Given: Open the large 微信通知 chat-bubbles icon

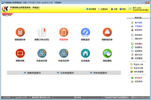Looking at the screenshot, I should [x=107, y=53].
